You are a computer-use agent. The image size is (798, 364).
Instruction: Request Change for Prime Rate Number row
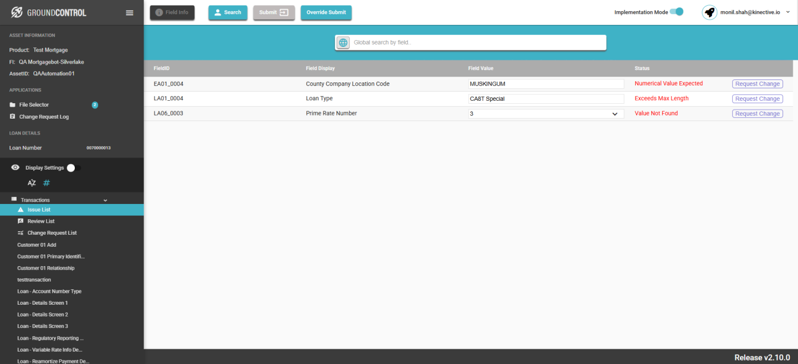(758, 114)
